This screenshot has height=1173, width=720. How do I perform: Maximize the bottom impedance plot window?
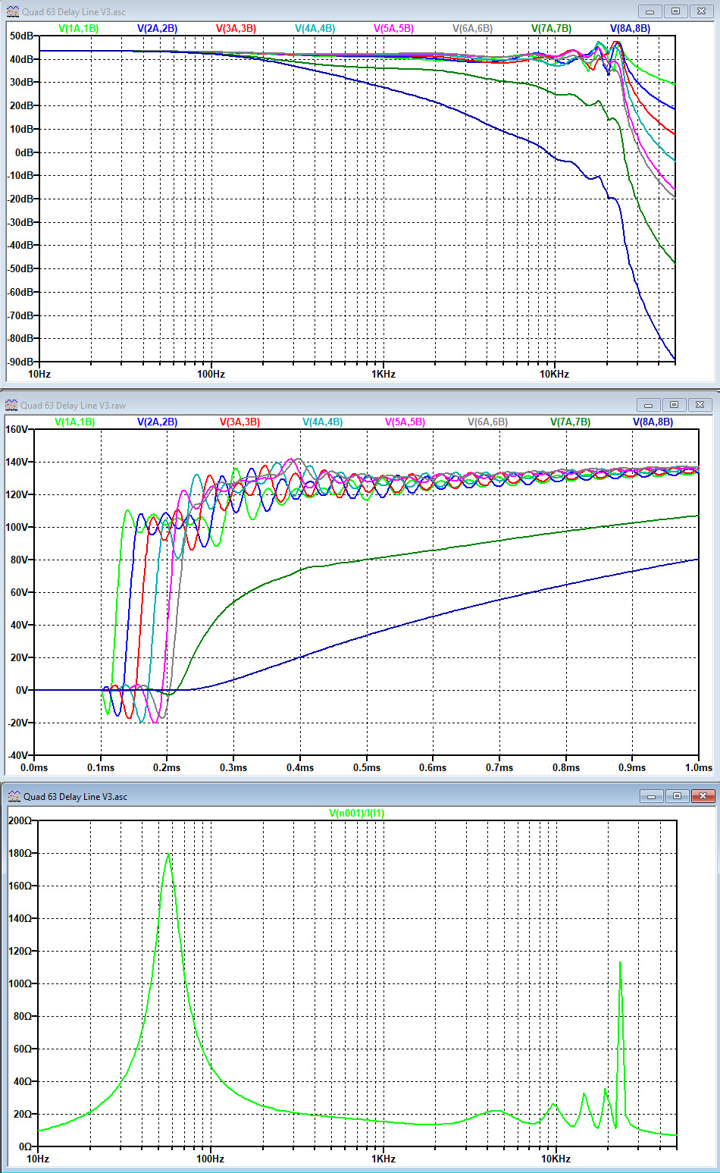(x=677, y=796)
